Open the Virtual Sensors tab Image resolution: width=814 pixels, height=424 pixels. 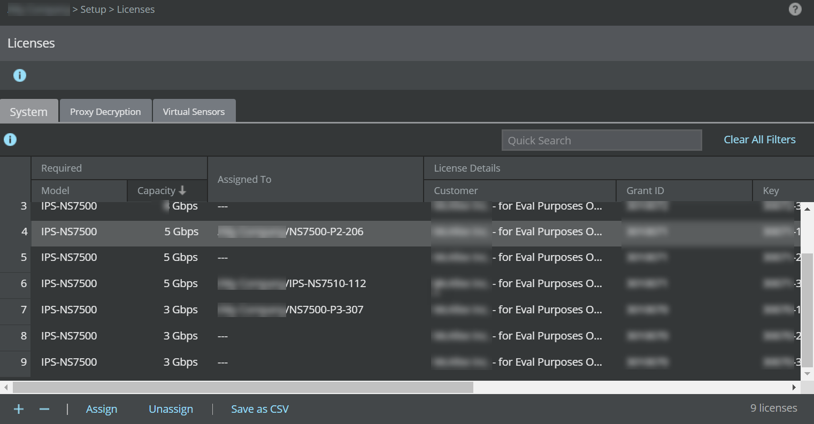[194, 111]
